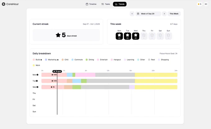Image resolution: width=211 pixels, height=129 pixels.
Task: Click Thursday's empty star tile
Action: pos(144,36)
